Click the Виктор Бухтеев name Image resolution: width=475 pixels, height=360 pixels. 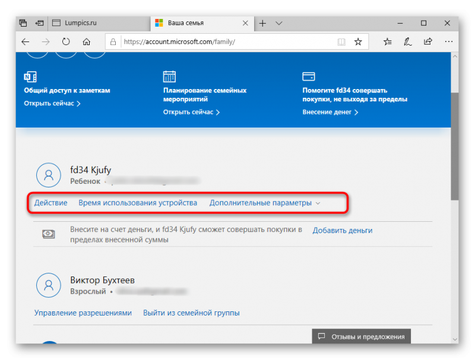click(102, 280)
